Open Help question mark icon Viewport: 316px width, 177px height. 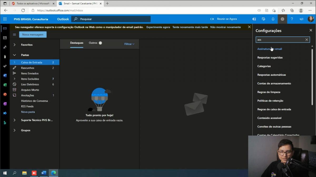(292, 19)
